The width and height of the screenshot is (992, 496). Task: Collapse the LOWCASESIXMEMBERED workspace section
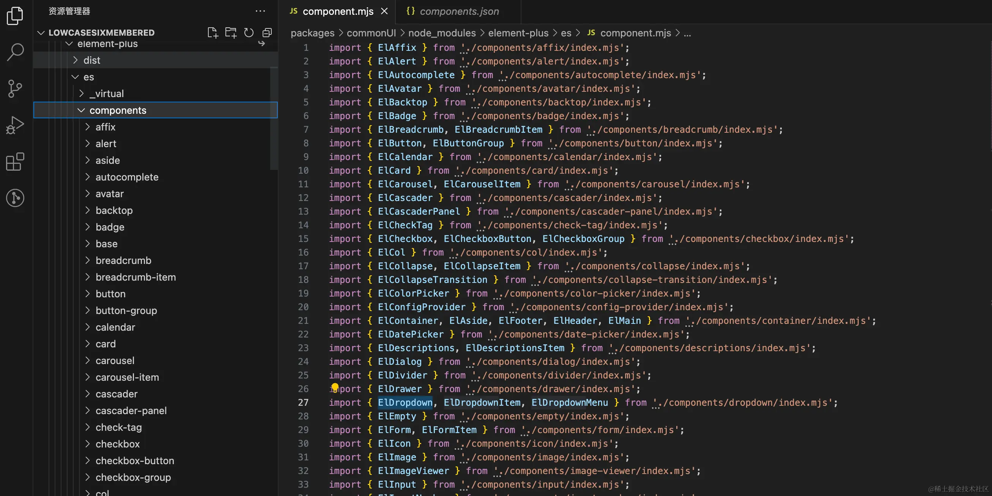point(41,33)
